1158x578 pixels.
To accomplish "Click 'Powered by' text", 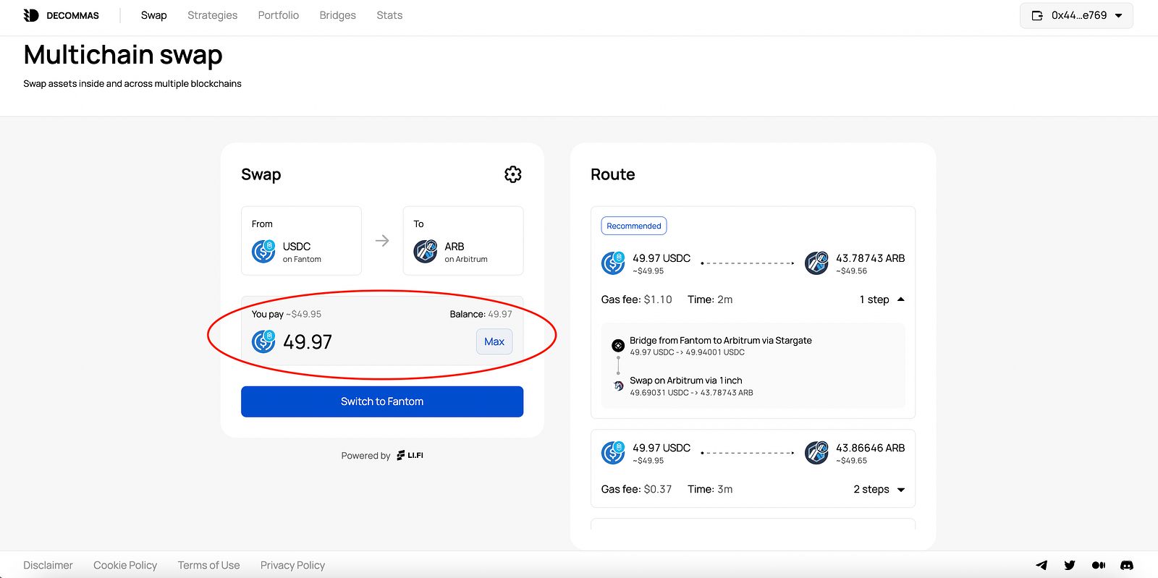I will click(x=365, y=456).
